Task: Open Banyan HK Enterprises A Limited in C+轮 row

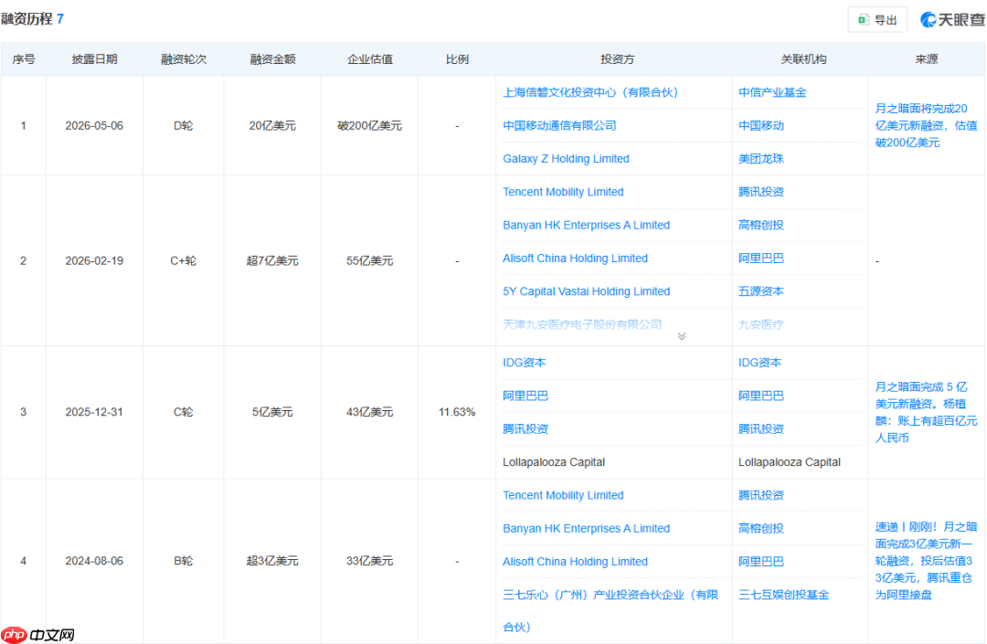Action: [586, 225]
